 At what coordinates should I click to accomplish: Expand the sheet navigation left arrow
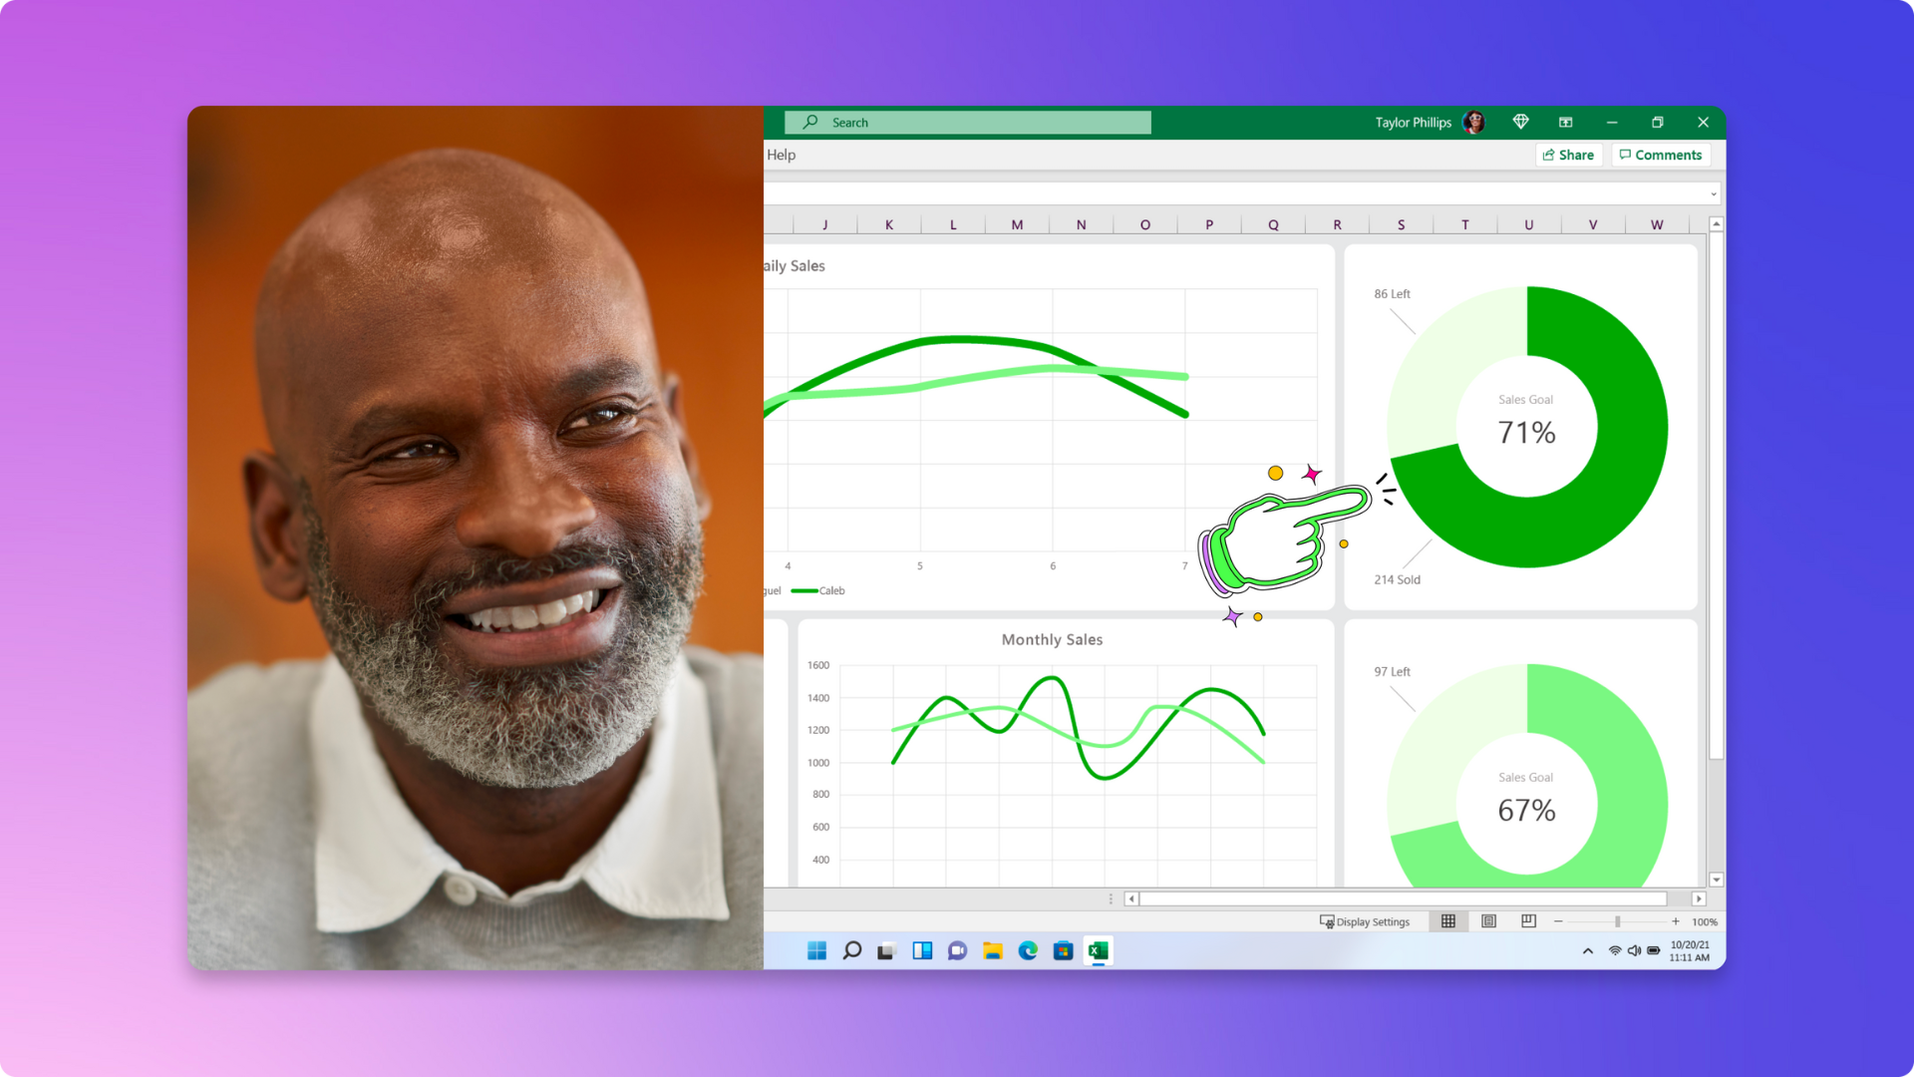click(1131, 898)
